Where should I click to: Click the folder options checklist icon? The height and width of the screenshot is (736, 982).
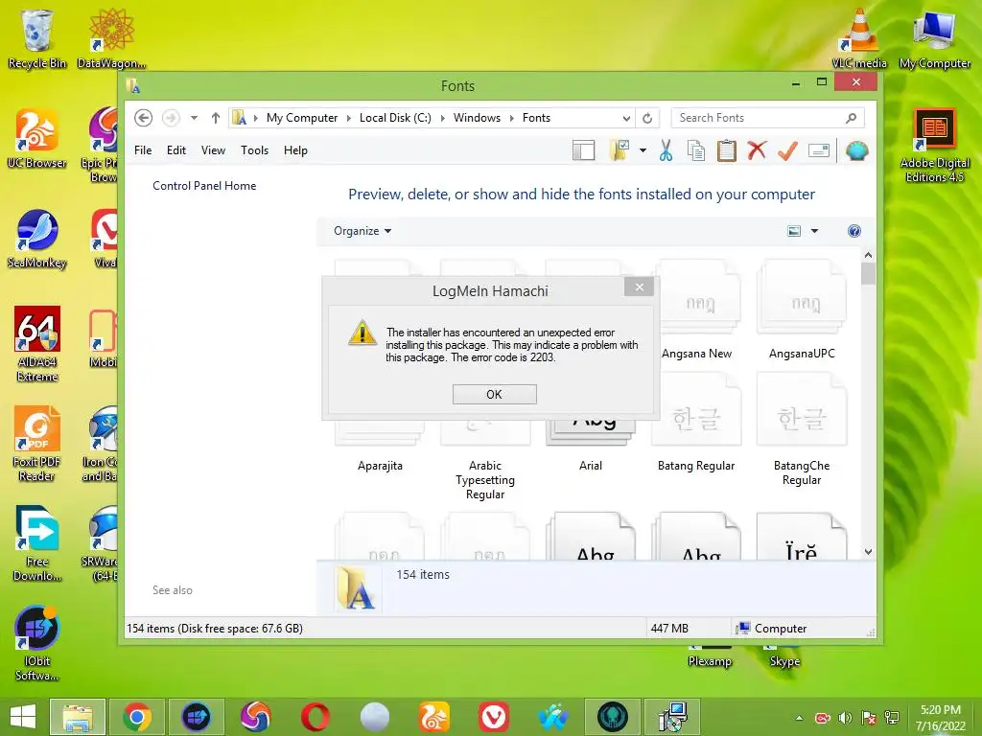(619, 150)
